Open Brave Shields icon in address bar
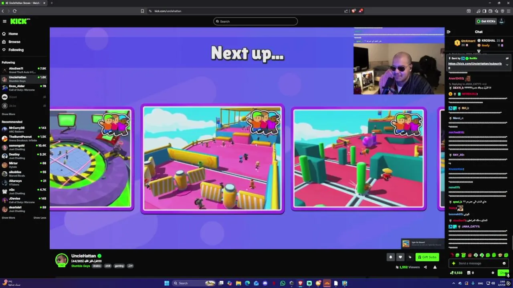 click(353, 11)
